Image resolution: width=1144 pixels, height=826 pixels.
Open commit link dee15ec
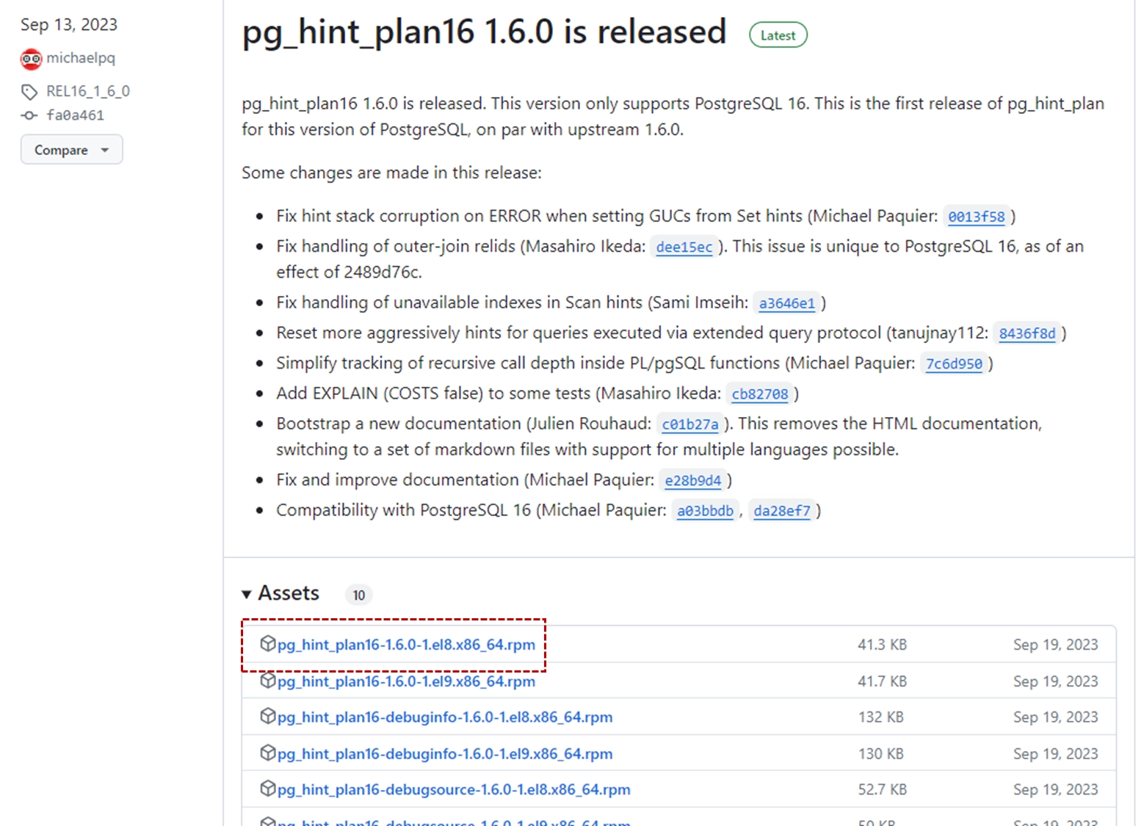684,247
